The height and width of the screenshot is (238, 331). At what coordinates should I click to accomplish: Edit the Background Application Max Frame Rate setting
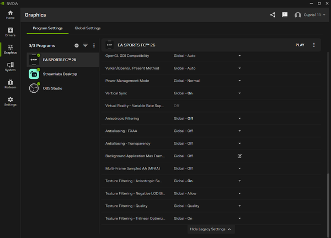click(x=239, y=156)
